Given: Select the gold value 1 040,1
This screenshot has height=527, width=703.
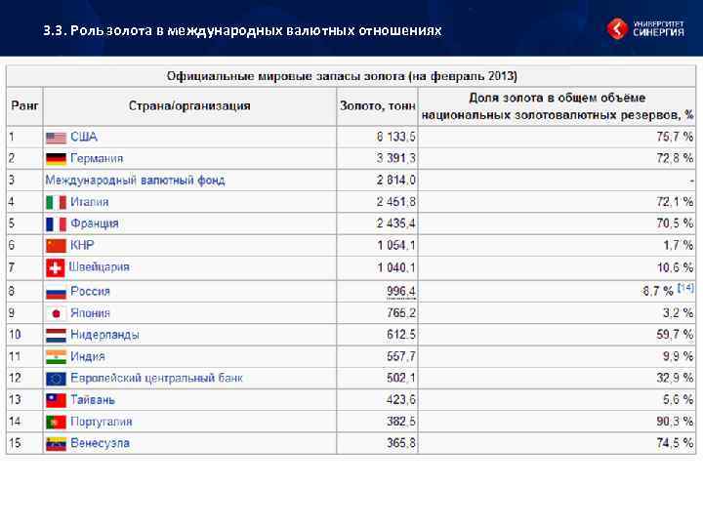Looking at the screenshot, I should click(395, 267).
